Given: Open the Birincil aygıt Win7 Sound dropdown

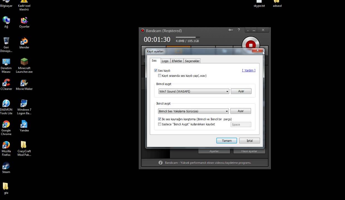Looking at the screenshot, I should point(194,91).
